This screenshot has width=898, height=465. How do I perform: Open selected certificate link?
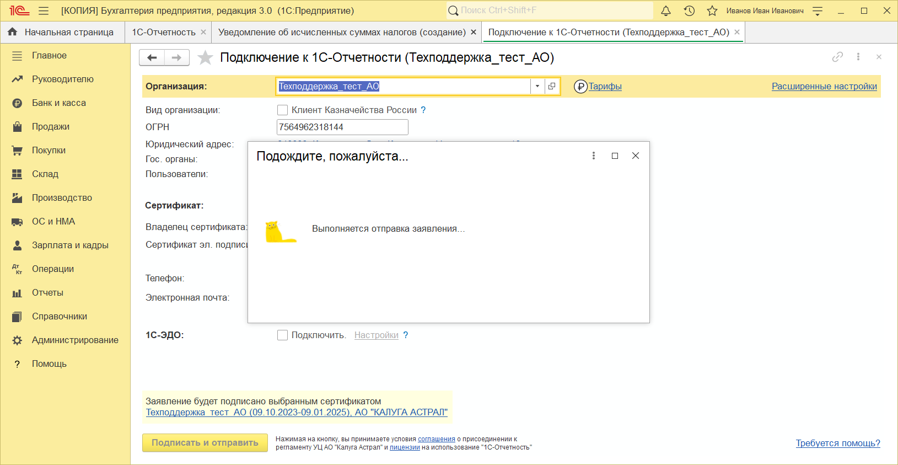(297, 413)
